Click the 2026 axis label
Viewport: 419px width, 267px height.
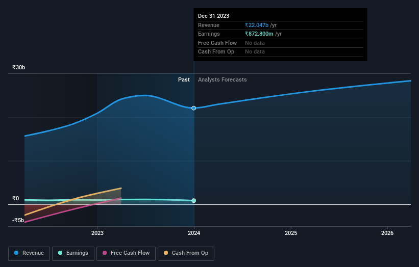pyautogui.click(x=387, y=233)
